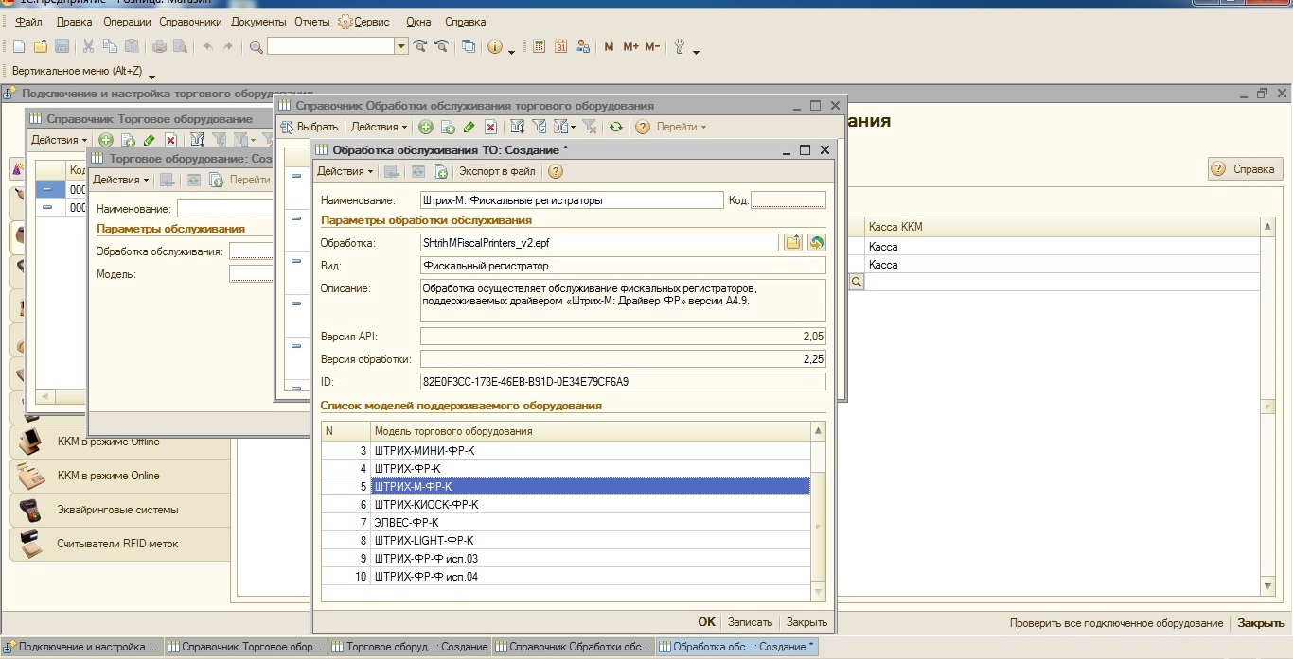The height and width of the screenshot is (659, 1293).
Task: Switch to Подключение и настройка taskbar tab
Action: (x=82, y=648)
